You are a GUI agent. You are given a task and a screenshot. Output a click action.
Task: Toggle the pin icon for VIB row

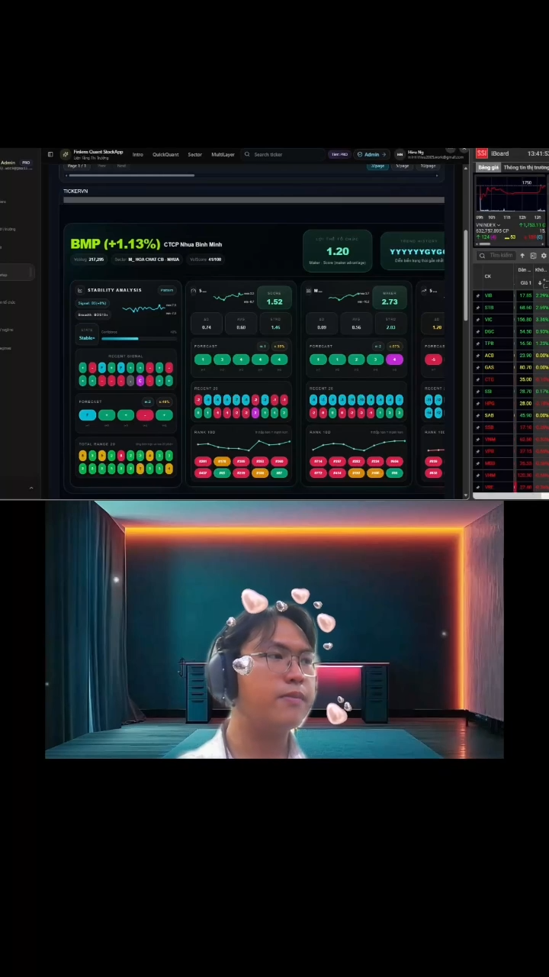pos(478,295)
